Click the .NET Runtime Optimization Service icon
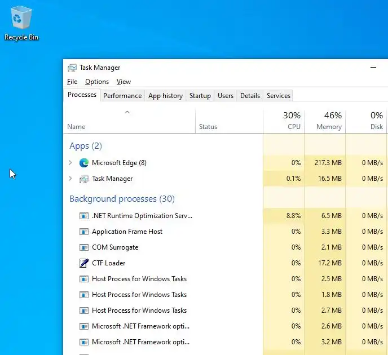388x355 pixels. 84,216
